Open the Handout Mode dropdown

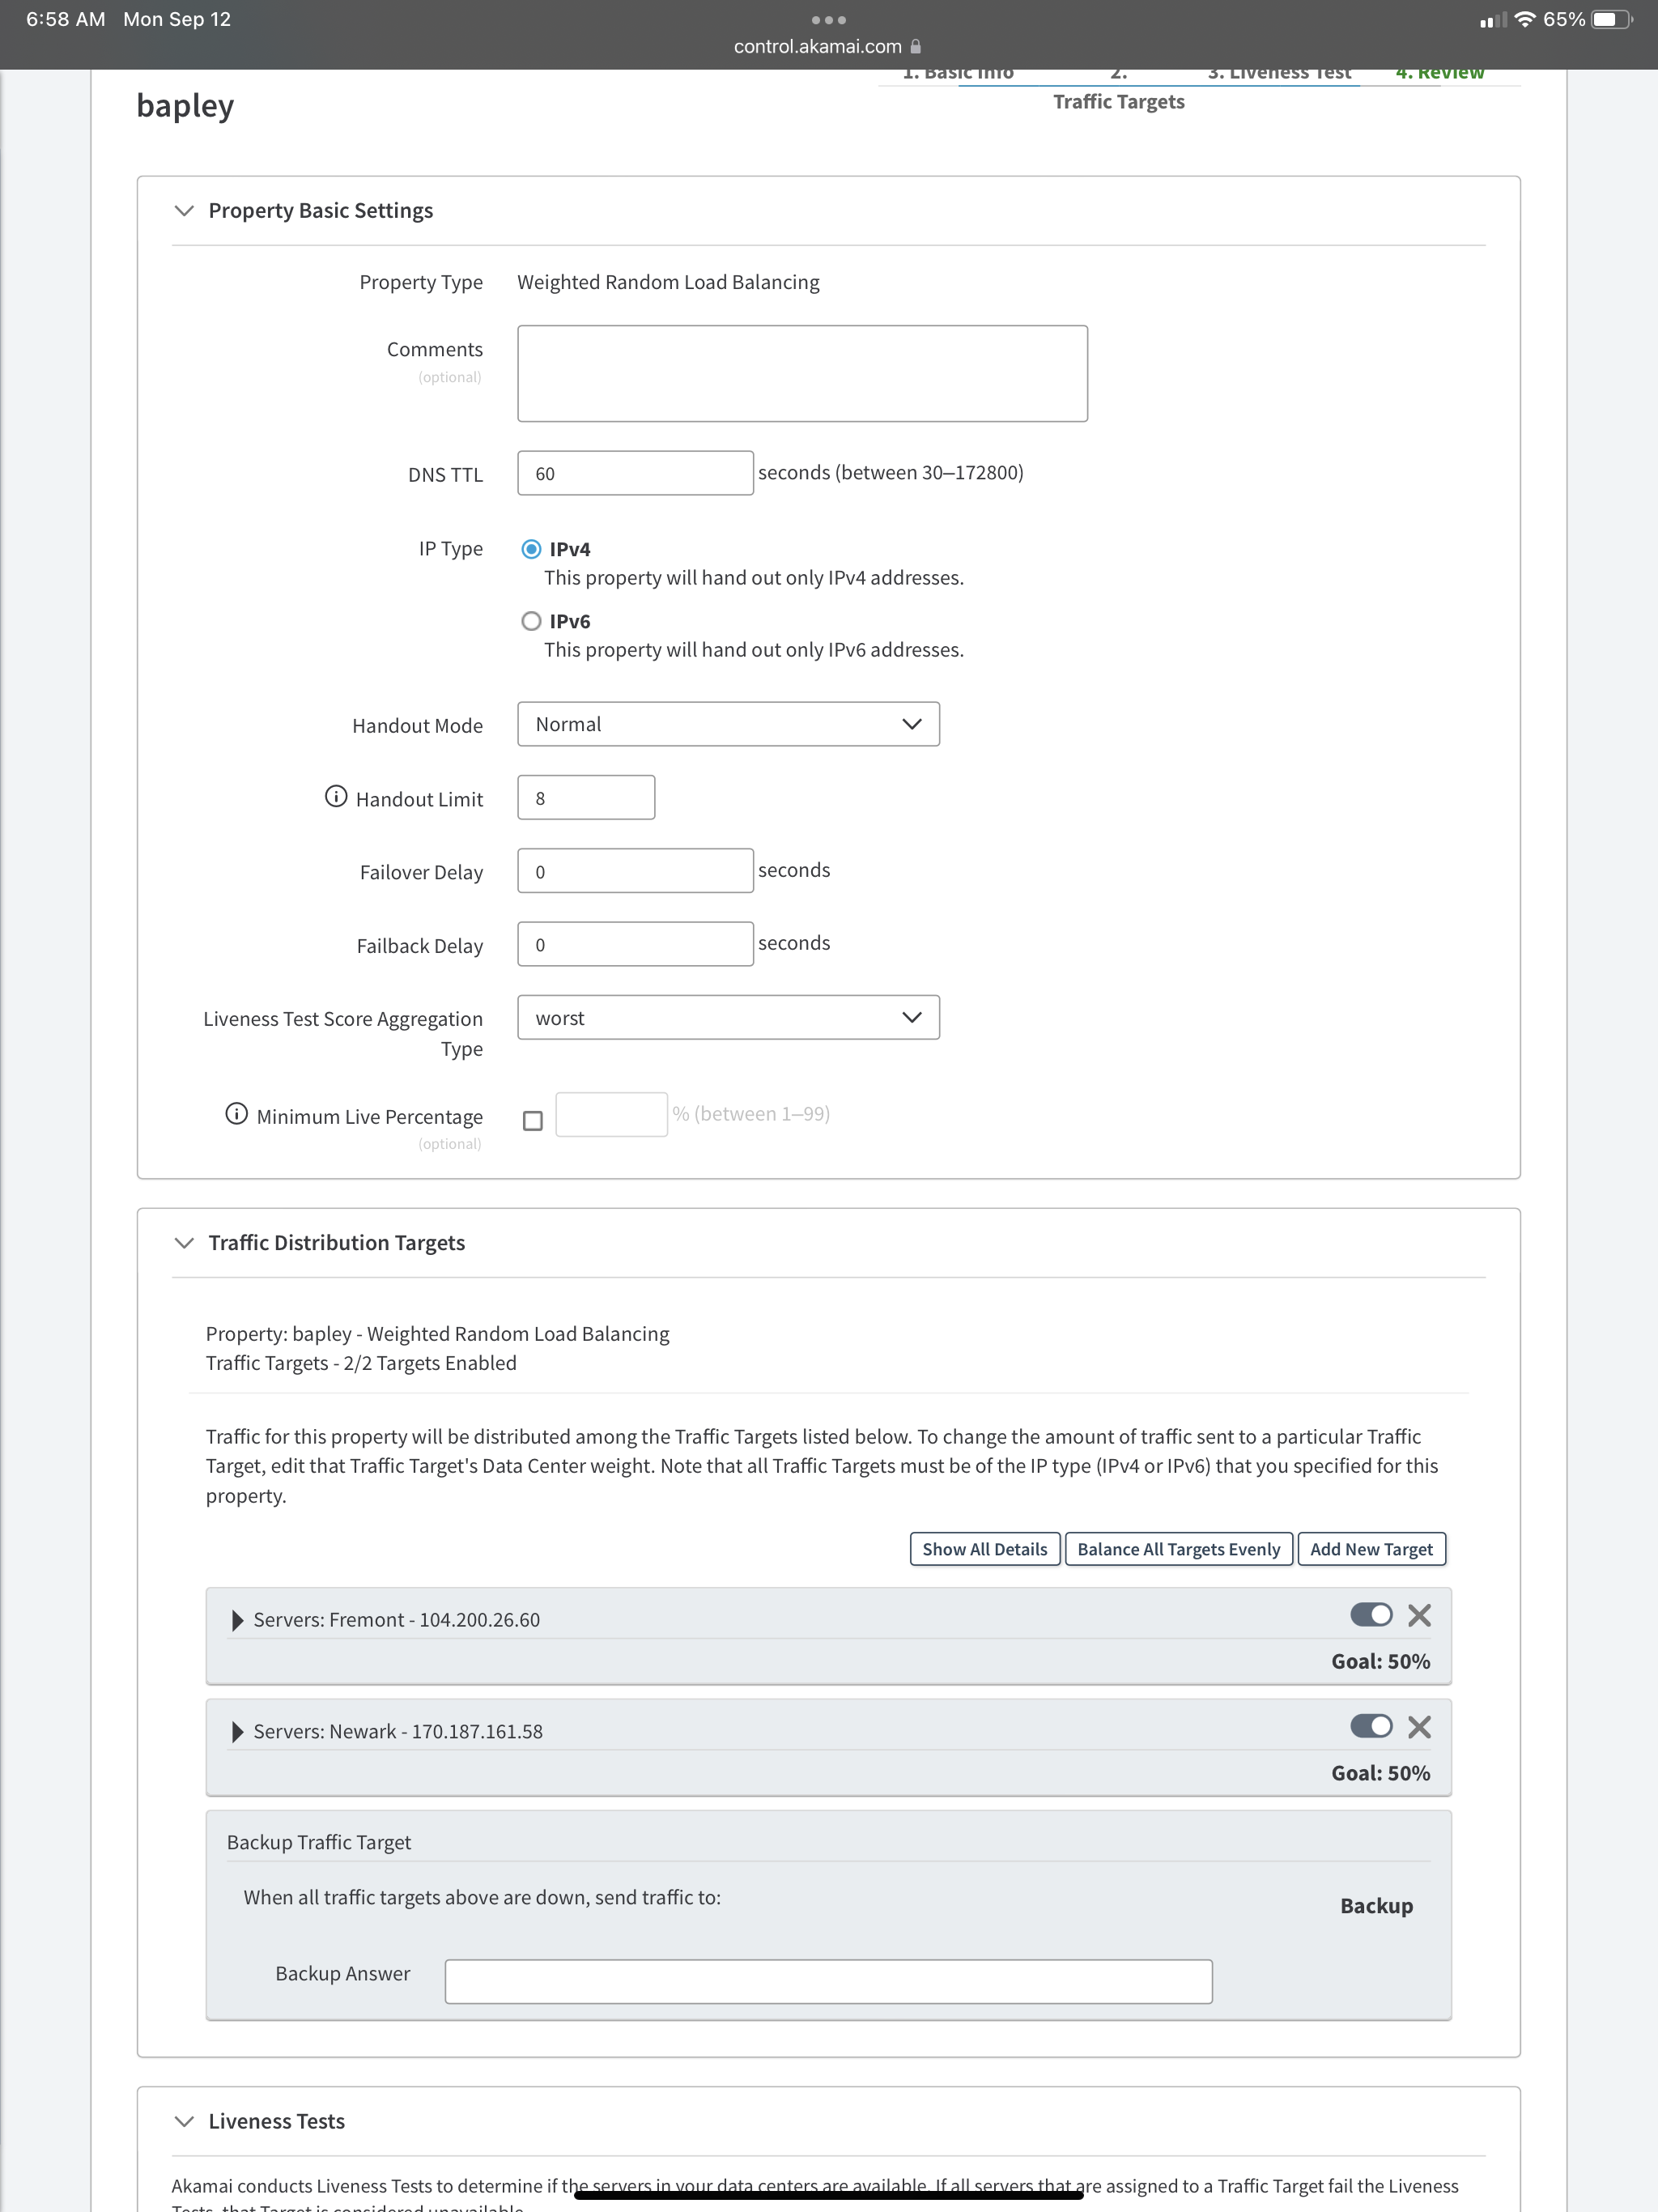(727, 723)
